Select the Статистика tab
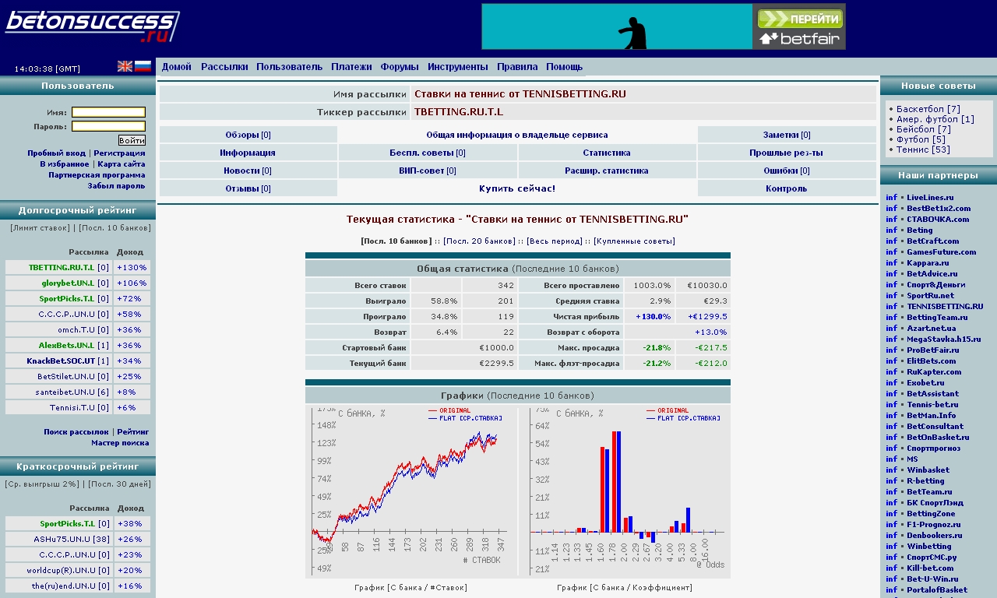Screen dimensions: 997x598 [606, 153]
